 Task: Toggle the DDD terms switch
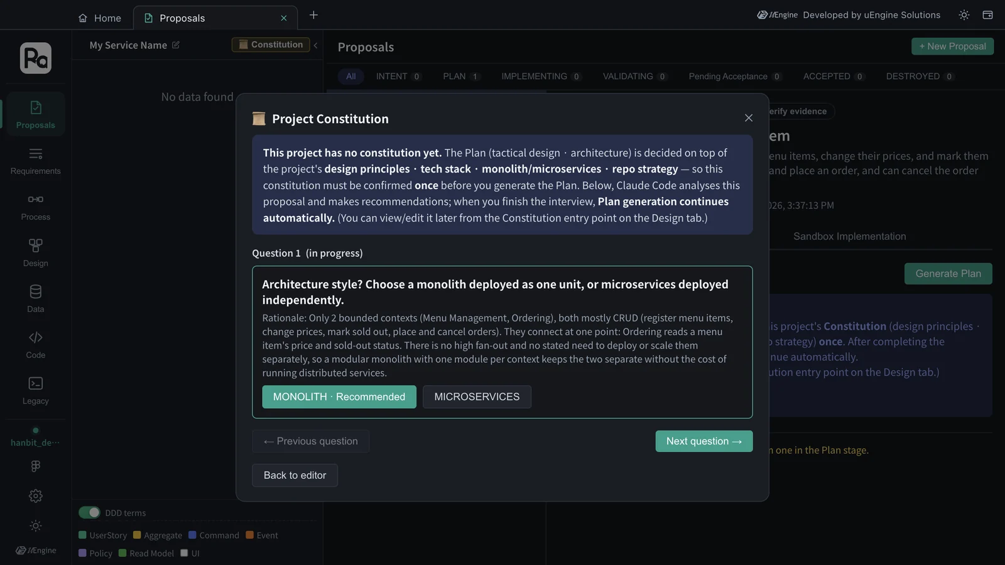point(89,512)
